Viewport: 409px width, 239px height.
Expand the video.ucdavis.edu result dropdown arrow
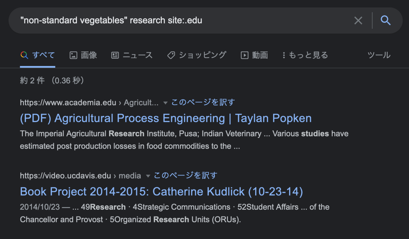[x=148, y=176]
